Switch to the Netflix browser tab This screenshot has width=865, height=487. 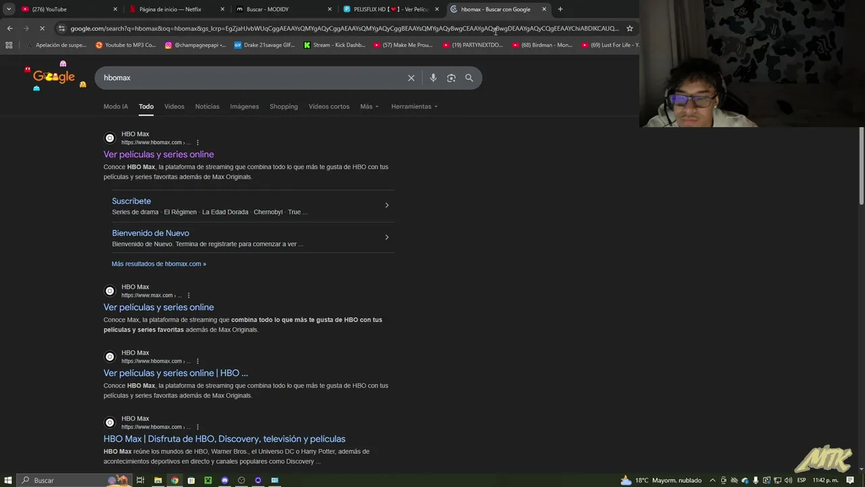[x=176, y=9]
